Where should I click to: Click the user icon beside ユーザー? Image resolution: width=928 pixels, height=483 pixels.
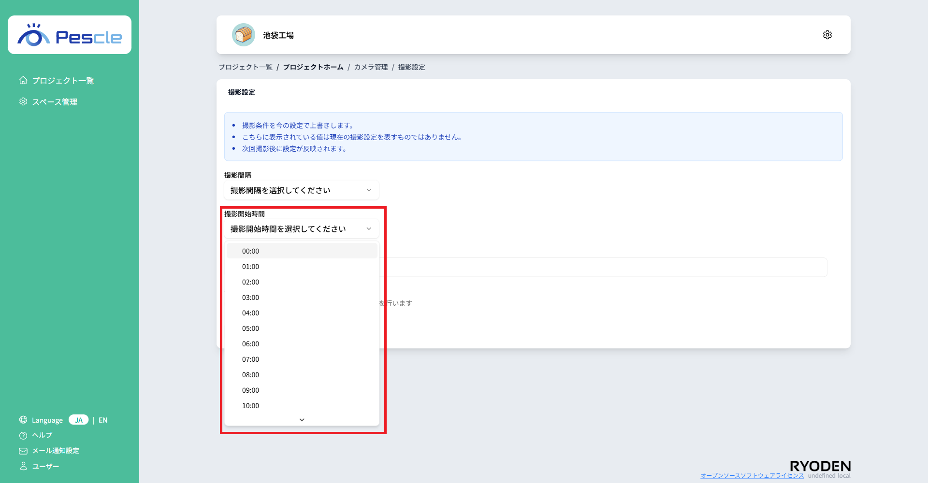point(23,466)
